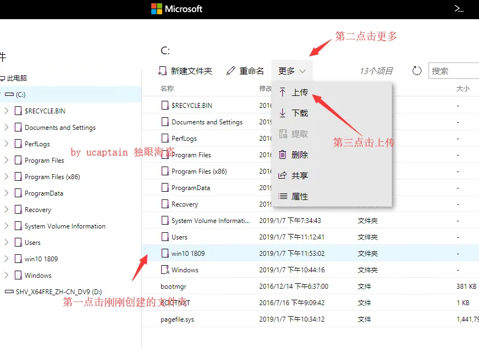The image size is (479, 349).
Task: Click the Rename button
Action: pos(245,71)
